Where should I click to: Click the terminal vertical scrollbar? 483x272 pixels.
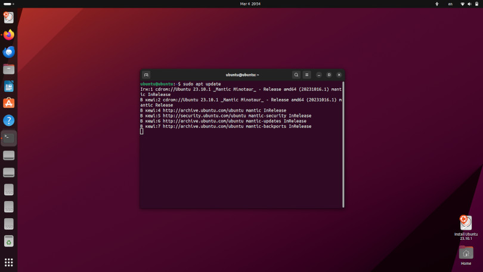point(343,144)
